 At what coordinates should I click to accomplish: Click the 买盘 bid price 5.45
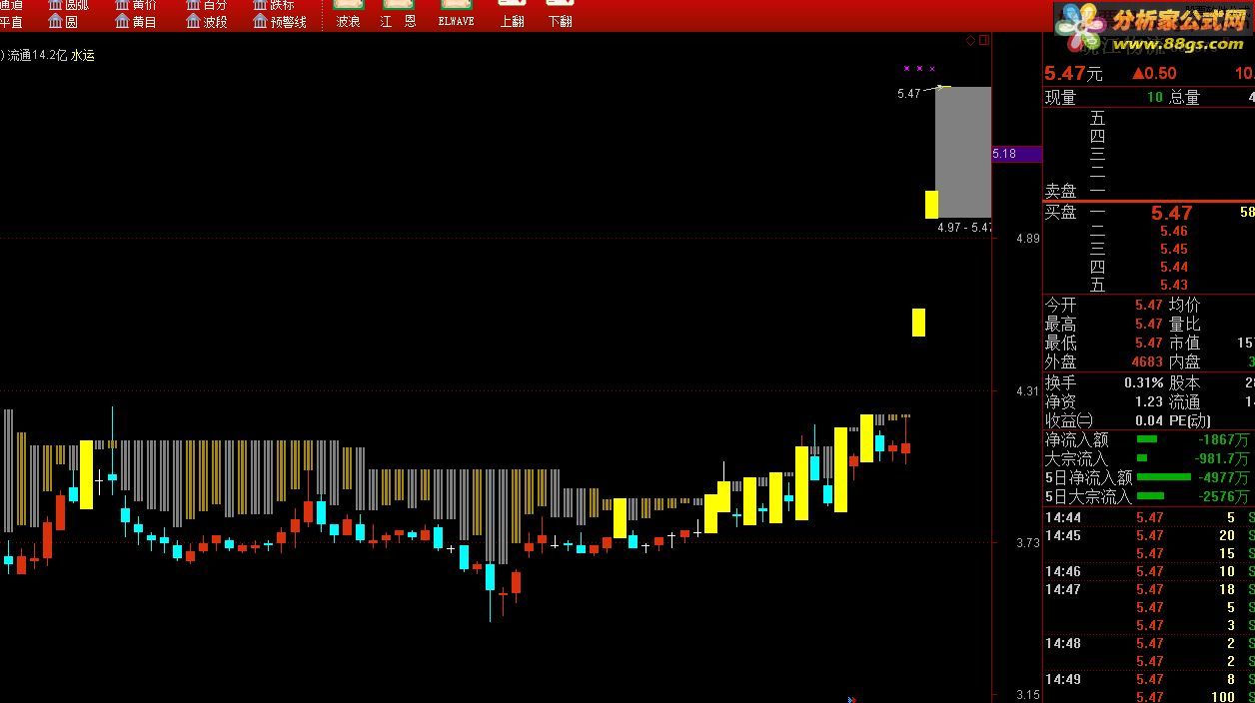coord(1174,250)
